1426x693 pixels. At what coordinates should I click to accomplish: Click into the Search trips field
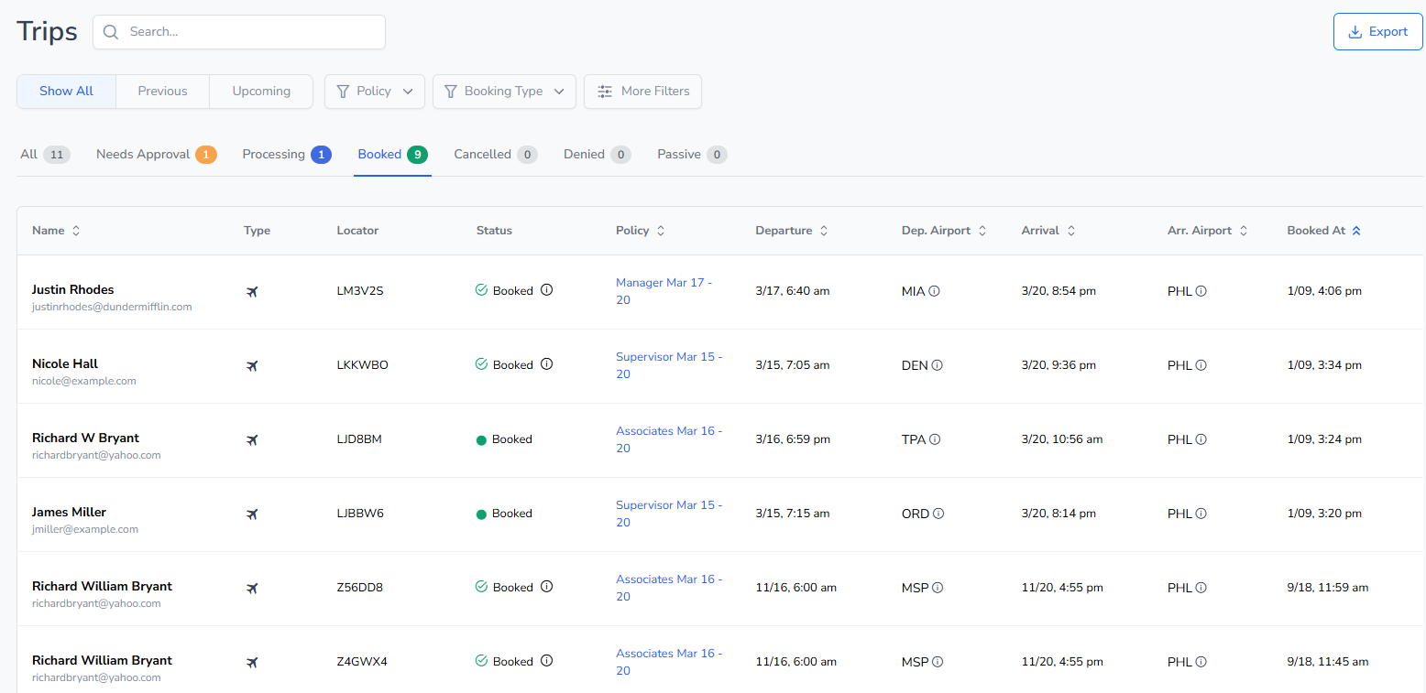(247, 32)
